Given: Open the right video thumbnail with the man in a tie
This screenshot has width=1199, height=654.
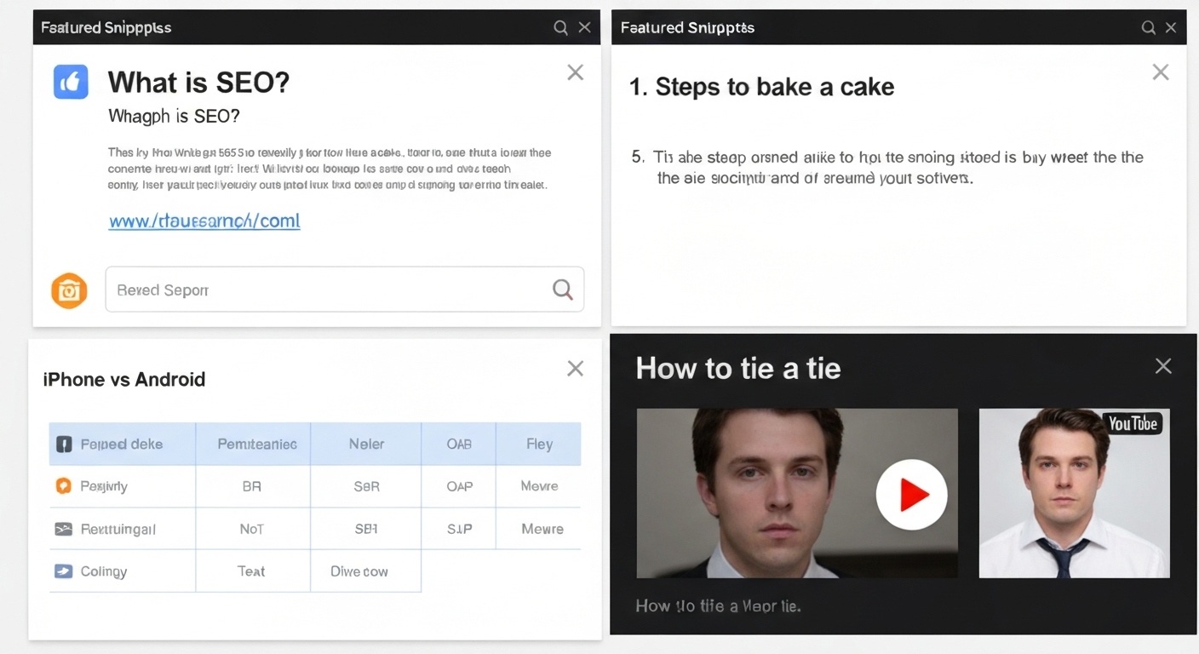Looking at the screenshot, I should click(x=1074, y=493).
